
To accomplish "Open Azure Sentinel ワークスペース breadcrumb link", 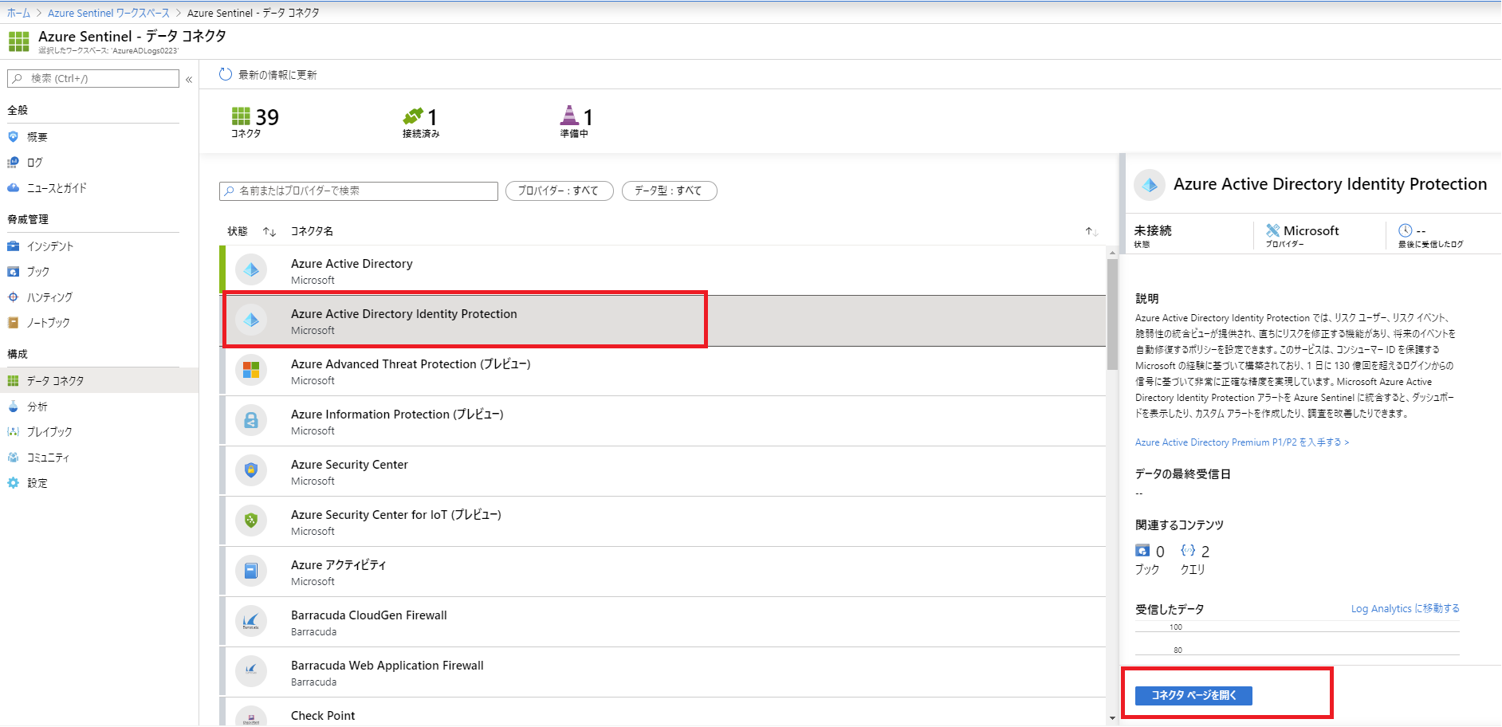I will (x=108, y=13).
